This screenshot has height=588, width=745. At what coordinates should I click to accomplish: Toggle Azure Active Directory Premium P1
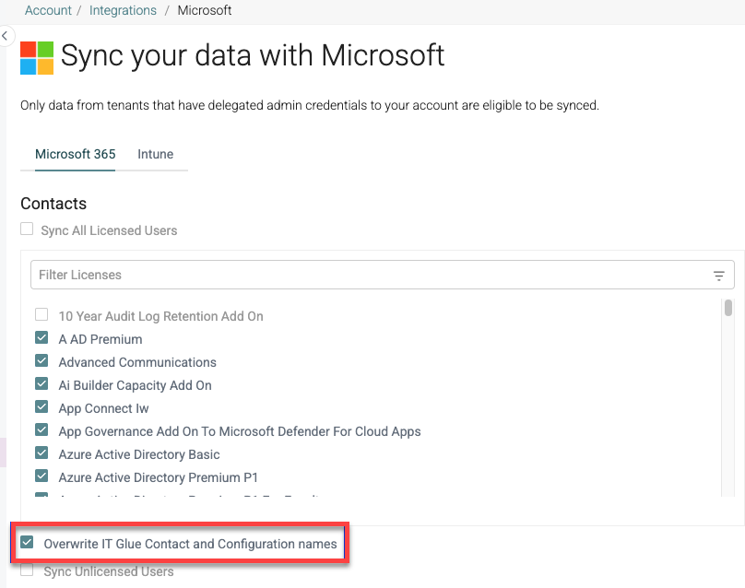point(41,476)
